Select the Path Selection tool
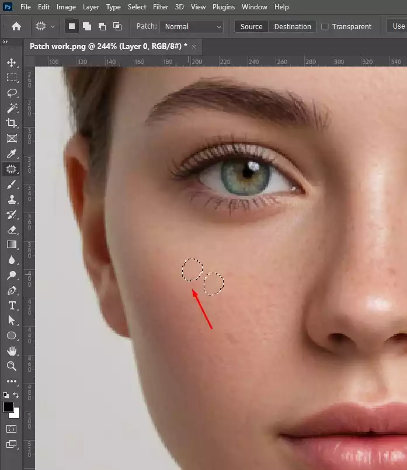The image size is (407, 470). [12, 321]
